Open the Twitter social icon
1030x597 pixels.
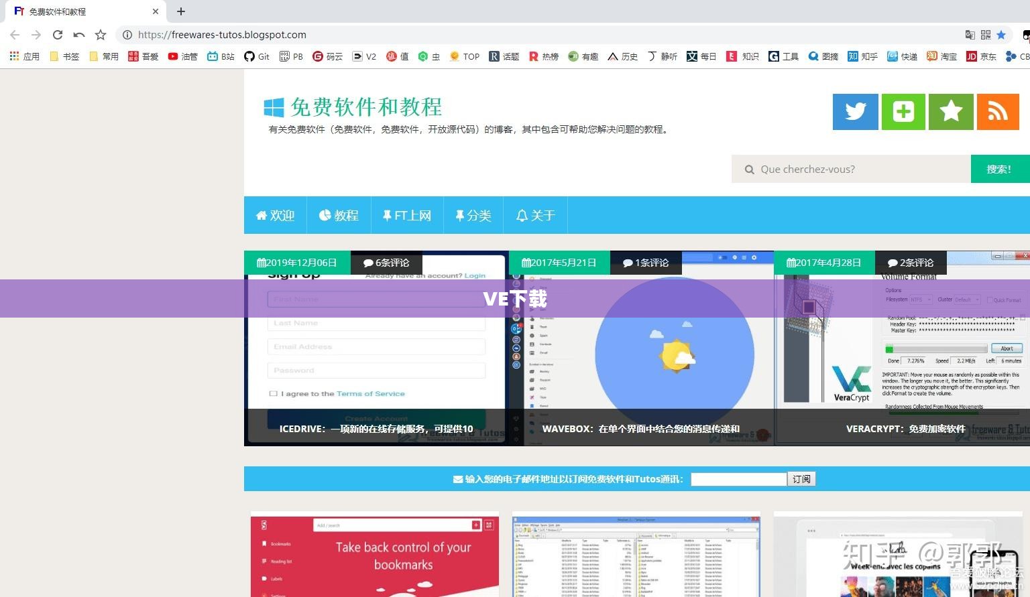coord(855,111)
